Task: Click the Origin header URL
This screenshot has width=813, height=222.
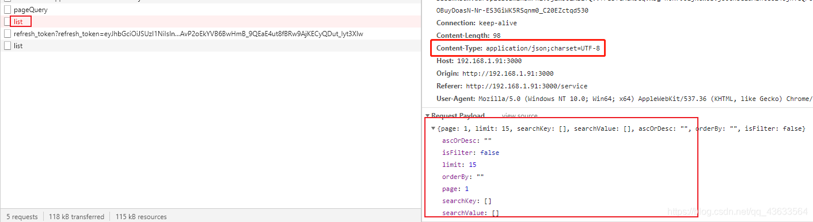Action: [507, 73]
